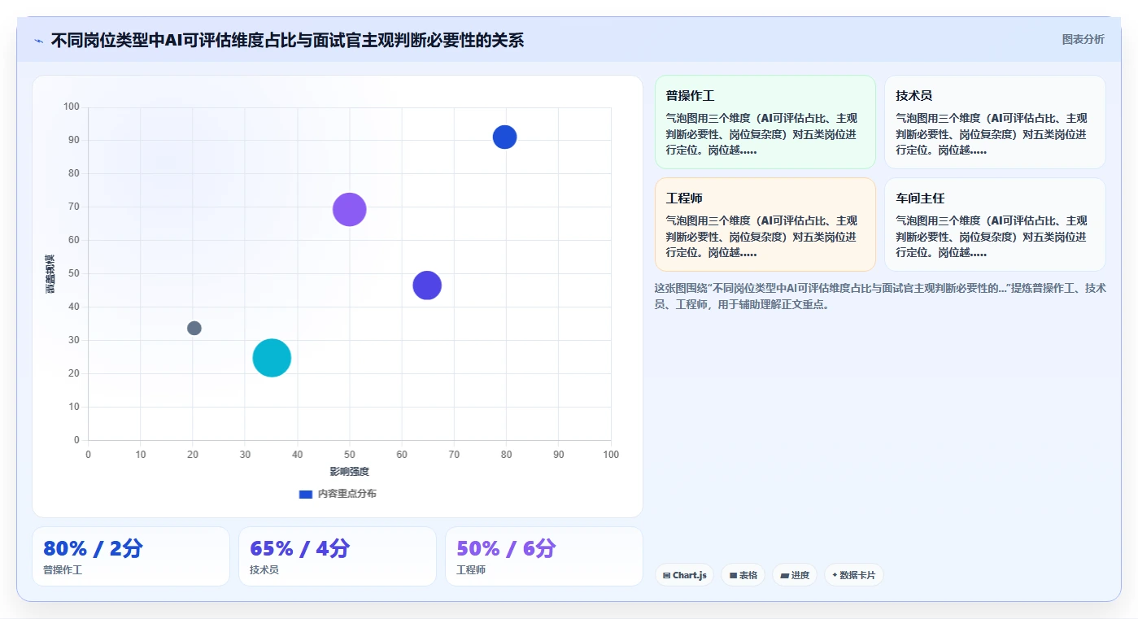Click the Chart.js chip icon
1138x619 pixels.
click(x=666, y=575)
